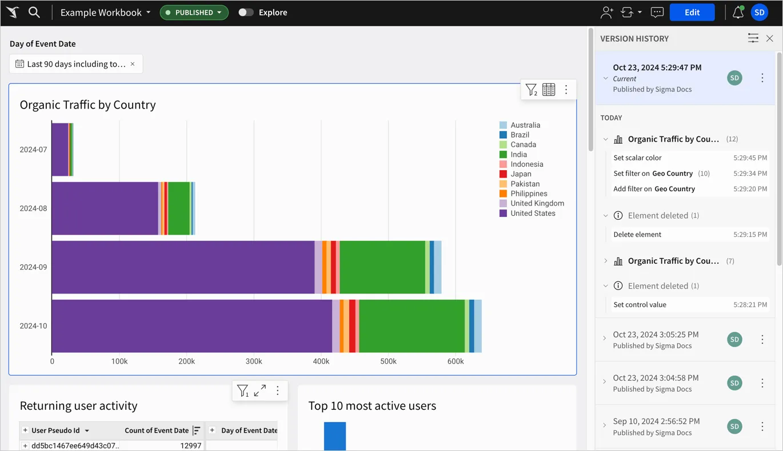Click the blue SD user avatar

tap(760, 12)
